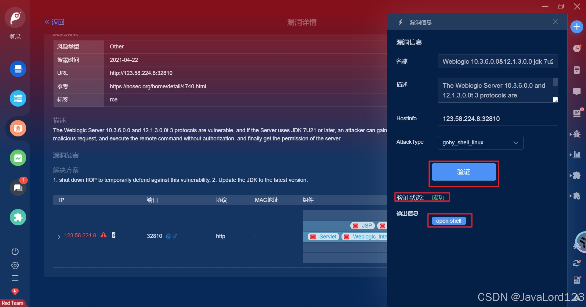Click the 协议 column header
The width and height of the screenshot is (586, 307).
click(x=222, y=200)
